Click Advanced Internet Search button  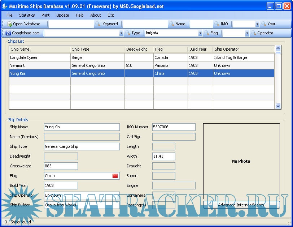click(241, 205)
